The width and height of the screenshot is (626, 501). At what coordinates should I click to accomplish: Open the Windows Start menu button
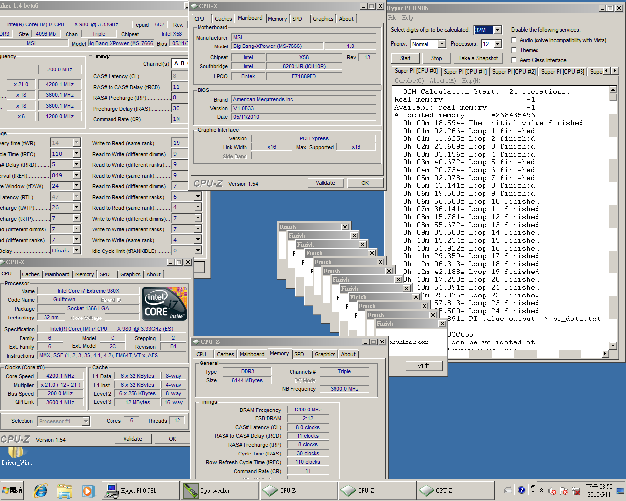tap(13, 490)
